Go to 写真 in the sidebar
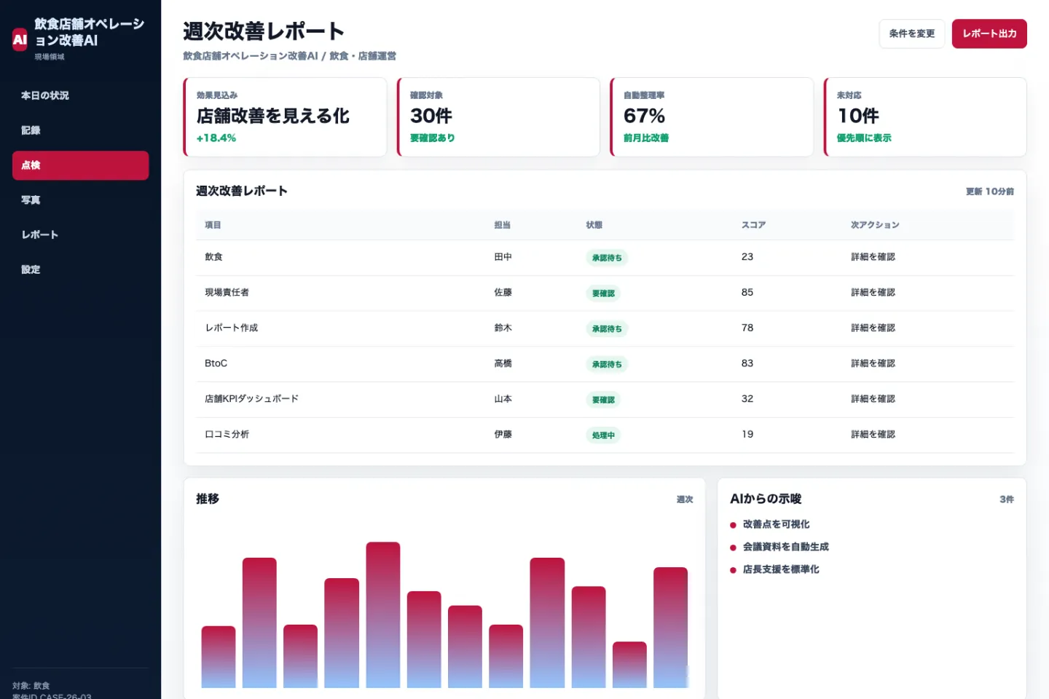The width and height of the screenshot is (1049, 699). point(80,200)
